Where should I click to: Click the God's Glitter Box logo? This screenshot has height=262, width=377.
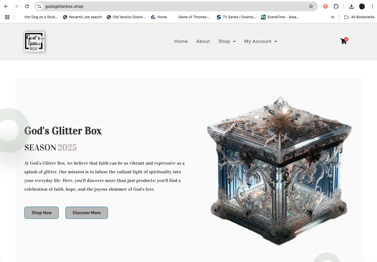34,42
